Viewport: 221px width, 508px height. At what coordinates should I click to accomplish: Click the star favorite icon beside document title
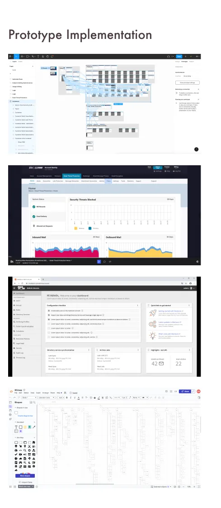pyautogui.click(x=24, y=390)
